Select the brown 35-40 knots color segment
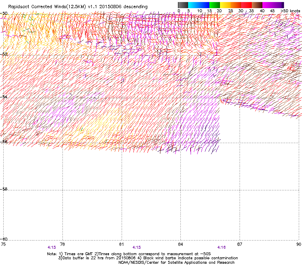302x265 pixels. click(x=257, y=5)
